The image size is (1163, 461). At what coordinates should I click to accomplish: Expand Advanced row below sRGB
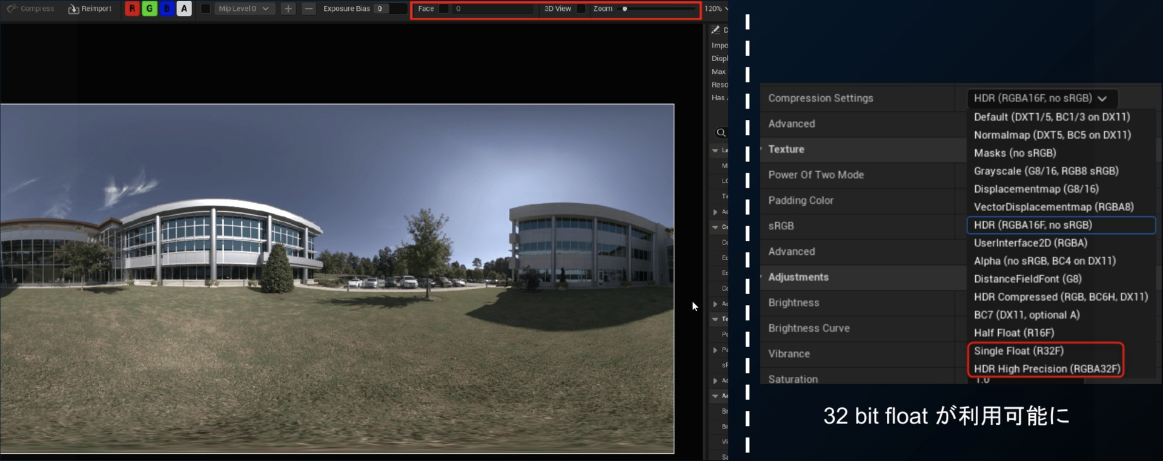coord(792,251)
